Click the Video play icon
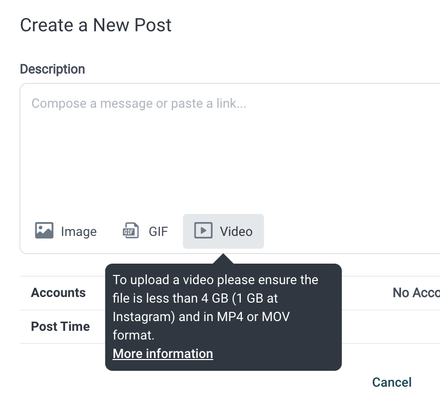This screenshot has width=440, height=418. [x=203, y=230]
